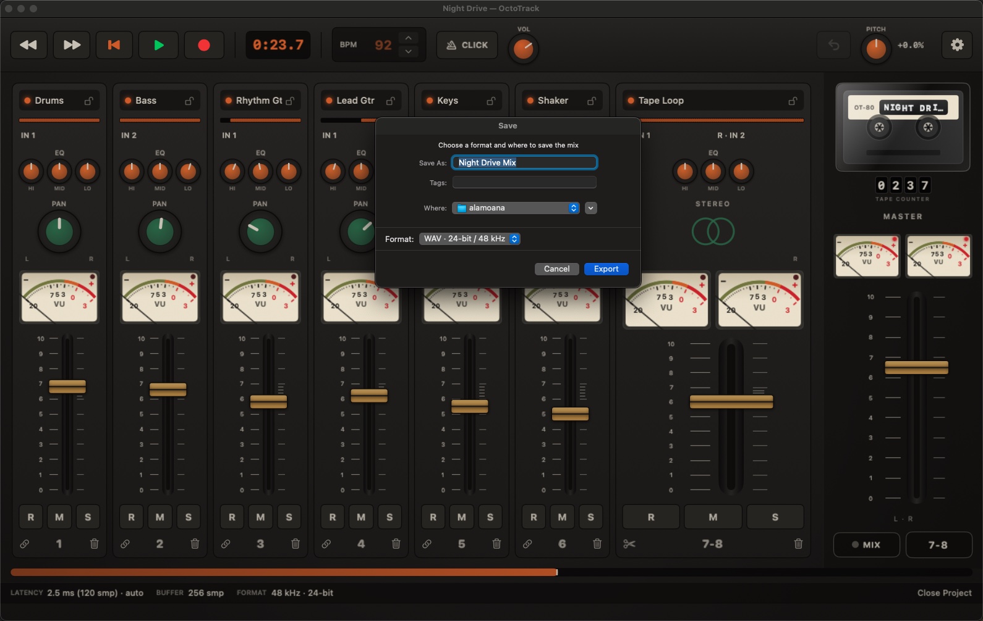Click the Close Project link

coord(944,593)
